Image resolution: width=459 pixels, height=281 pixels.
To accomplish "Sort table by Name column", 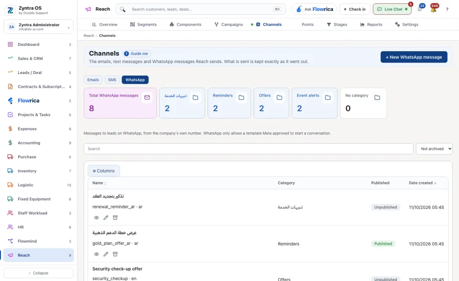I will 99,183.
